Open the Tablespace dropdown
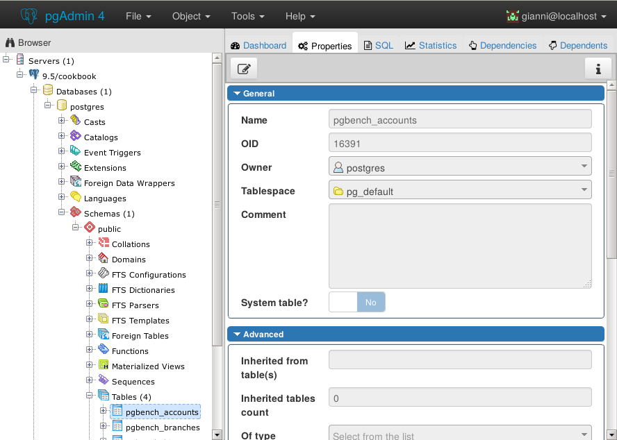 [460, 189]
